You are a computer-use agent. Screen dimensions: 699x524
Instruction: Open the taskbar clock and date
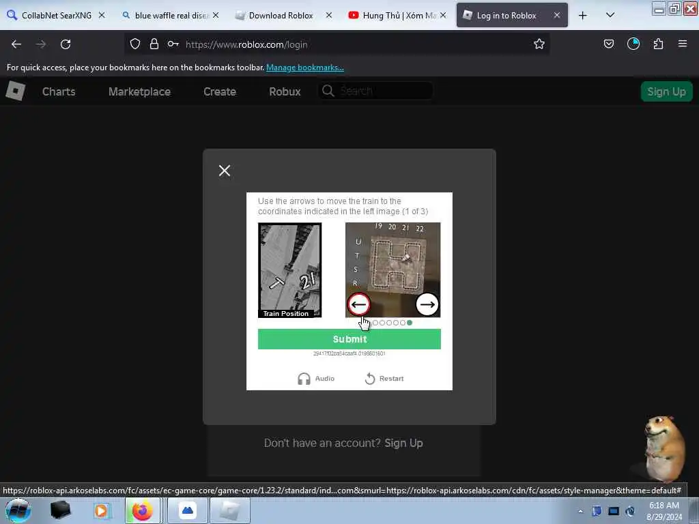pos(664,511)
